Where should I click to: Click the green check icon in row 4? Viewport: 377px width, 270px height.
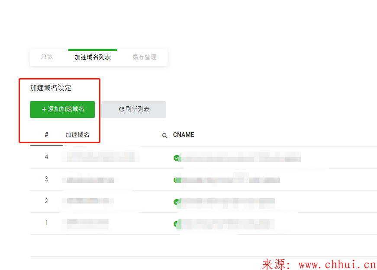click(x=177, y=158)
